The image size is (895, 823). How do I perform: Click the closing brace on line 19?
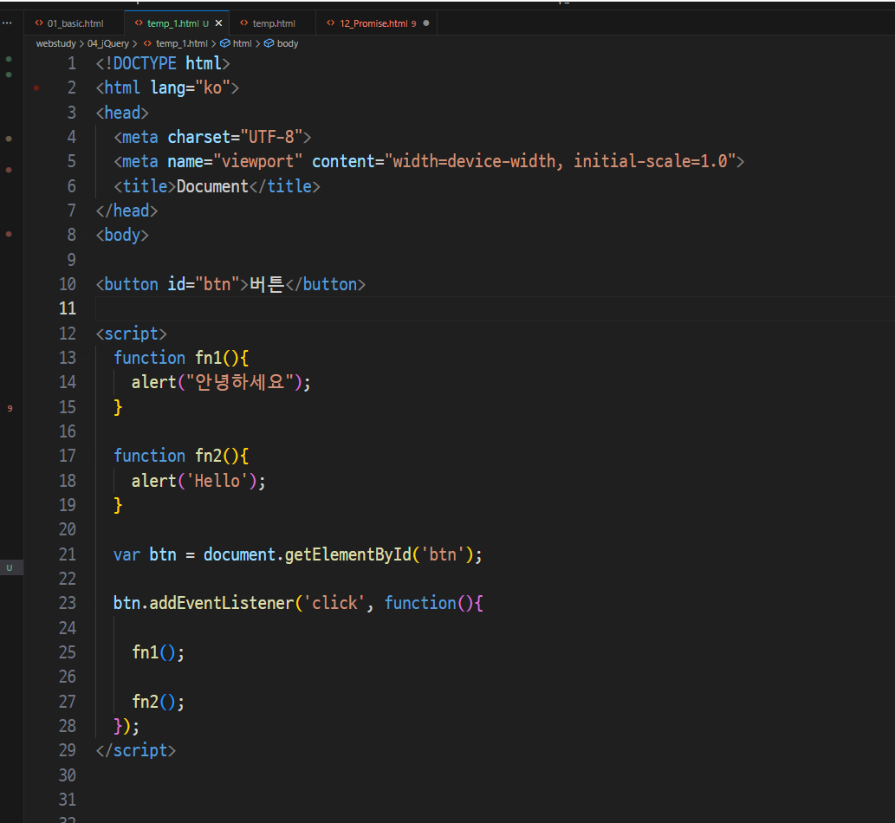tap(118, 505)
